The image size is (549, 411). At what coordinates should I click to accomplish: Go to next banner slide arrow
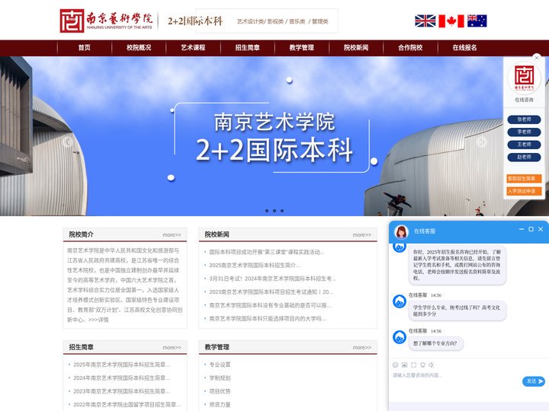click(481, 142)
